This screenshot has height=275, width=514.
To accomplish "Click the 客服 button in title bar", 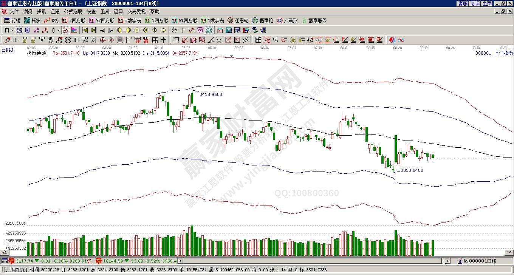I will pos(463,3).
